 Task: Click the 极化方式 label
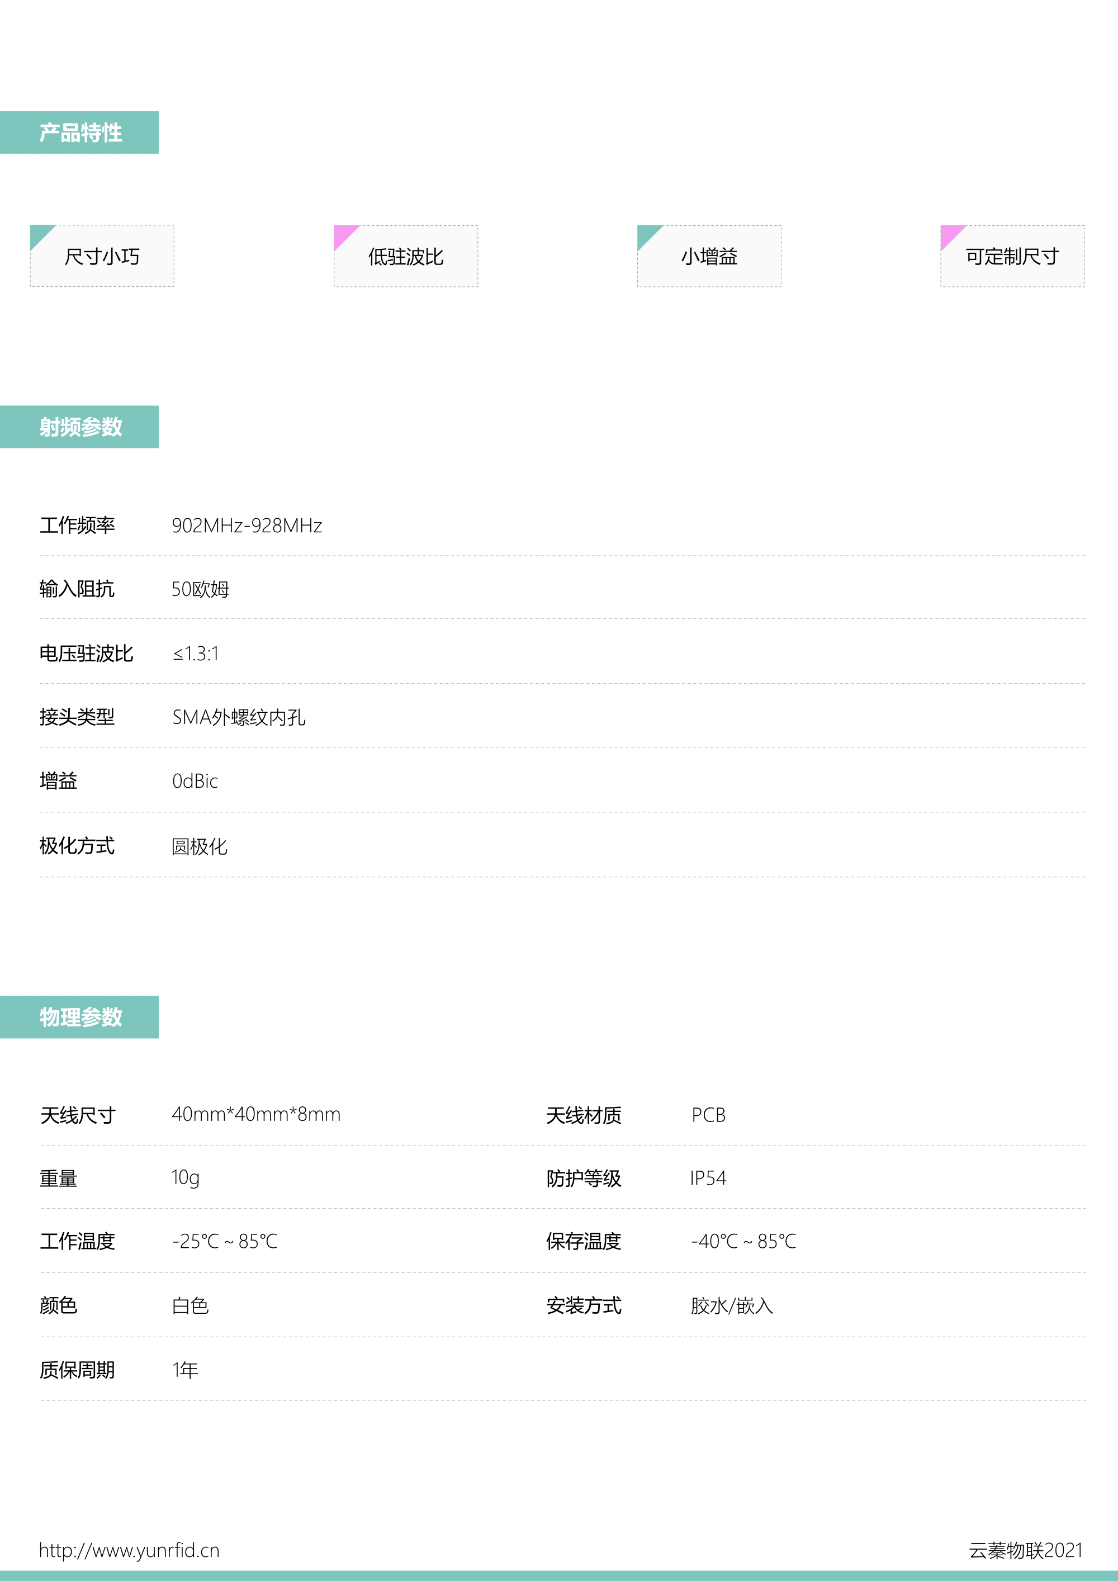pyautogui.click(x=77, y=846)
